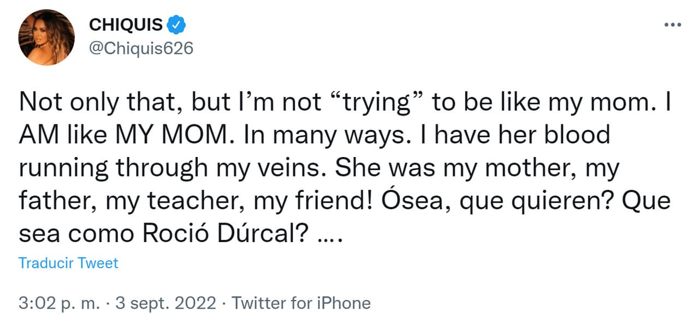This screenshot has width=699, height=326.
Task: Translate the tweet with Traducir Tweet
Action: click(x=68, y=263)
